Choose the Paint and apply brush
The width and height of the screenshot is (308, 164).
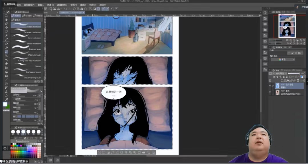[x=26, y=48]
